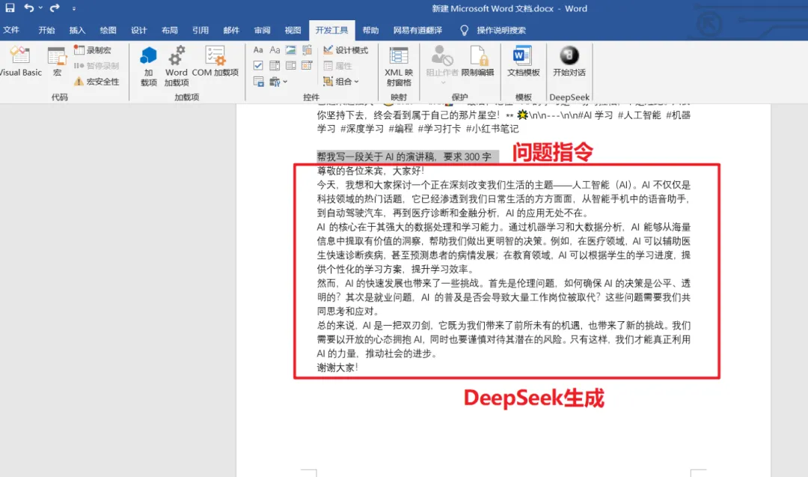The width and height of the screenshot is (808, 477).
Task: Click paragraph starting 然而，AI 的快速发展
Action: click(504, 297)
